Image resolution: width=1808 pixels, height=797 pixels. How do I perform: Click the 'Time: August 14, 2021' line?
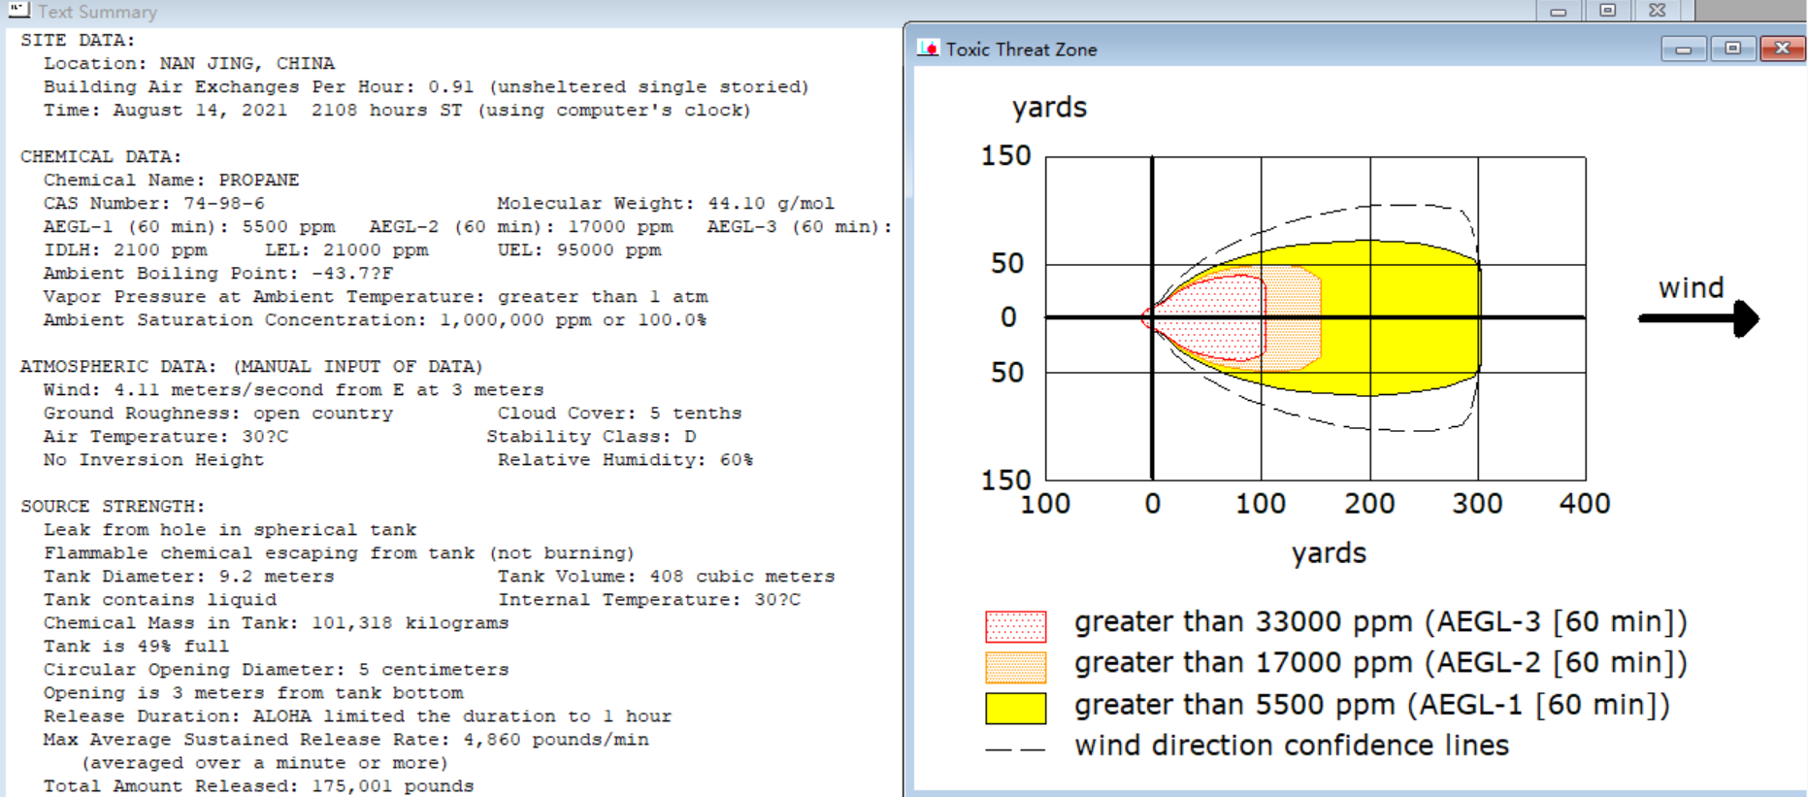coord(397,110)
